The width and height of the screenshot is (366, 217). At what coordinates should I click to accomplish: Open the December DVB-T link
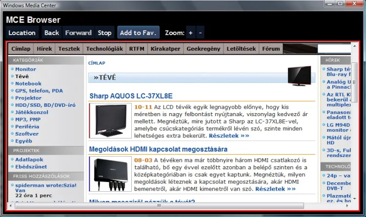(x=339, y=186)
